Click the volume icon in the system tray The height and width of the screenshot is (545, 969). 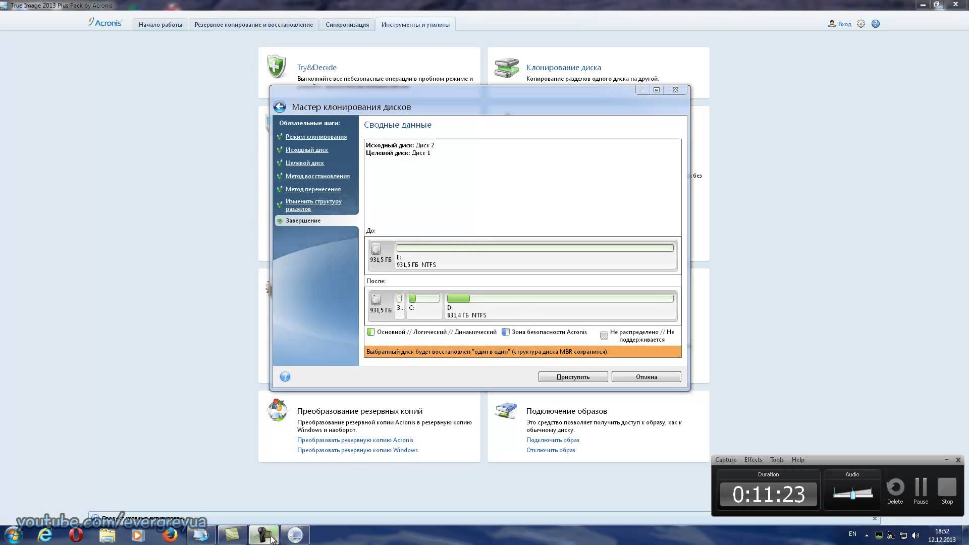coord(916,535)
